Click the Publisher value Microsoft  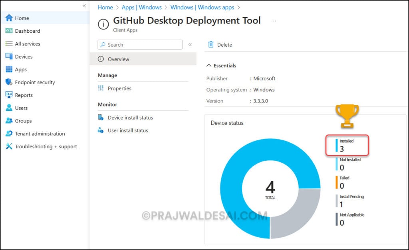[x=264, y=79]
